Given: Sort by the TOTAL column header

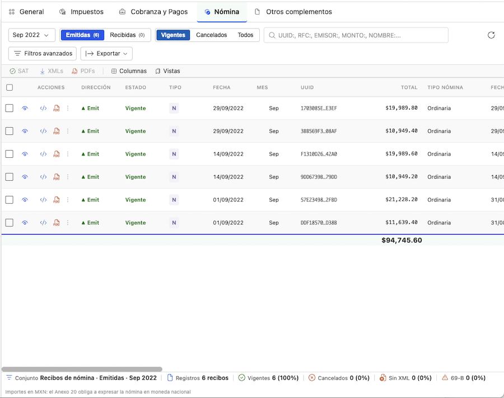Looking at the screenshot, I should coord(409,87).
